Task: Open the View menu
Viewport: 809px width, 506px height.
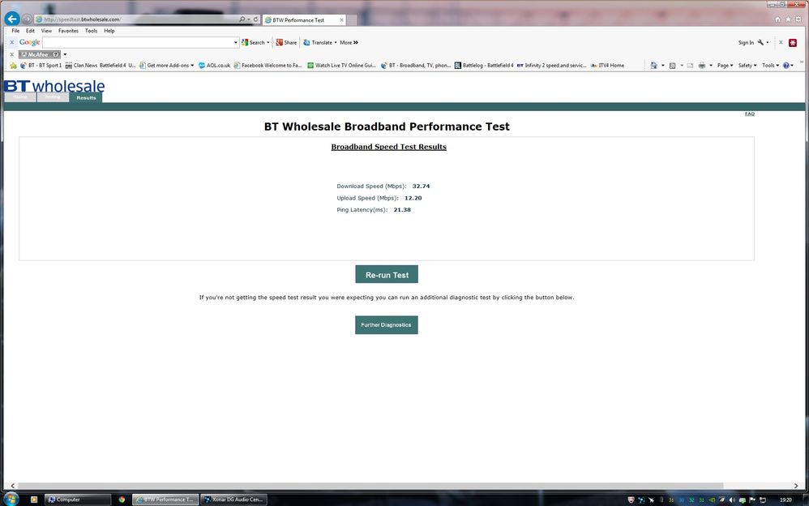Action: point(46,31)
